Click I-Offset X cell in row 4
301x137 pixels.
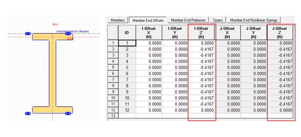click(x=149, y=61)
